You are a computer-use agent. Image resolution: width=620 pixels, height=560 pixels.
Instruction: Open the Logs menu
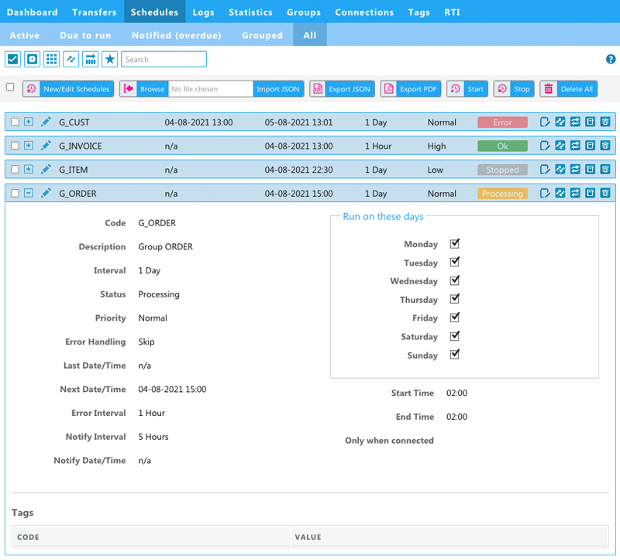click(x=204, y=12)
